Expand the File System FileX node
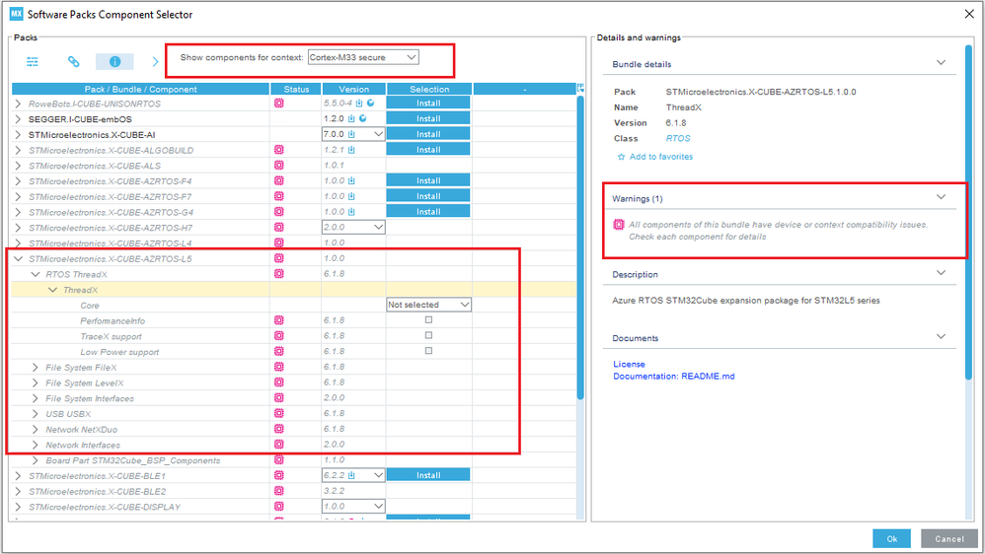This screenshot has width=985, height=554. (x=36, y=367)
